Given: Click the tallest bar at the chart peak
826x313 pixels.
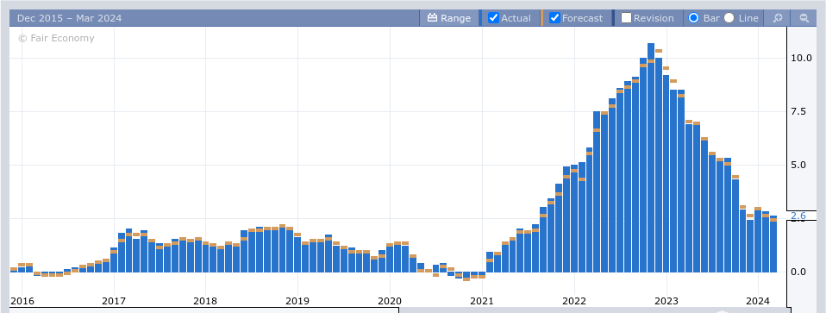Looking at the screenshot, I should (x=651, y=158).
